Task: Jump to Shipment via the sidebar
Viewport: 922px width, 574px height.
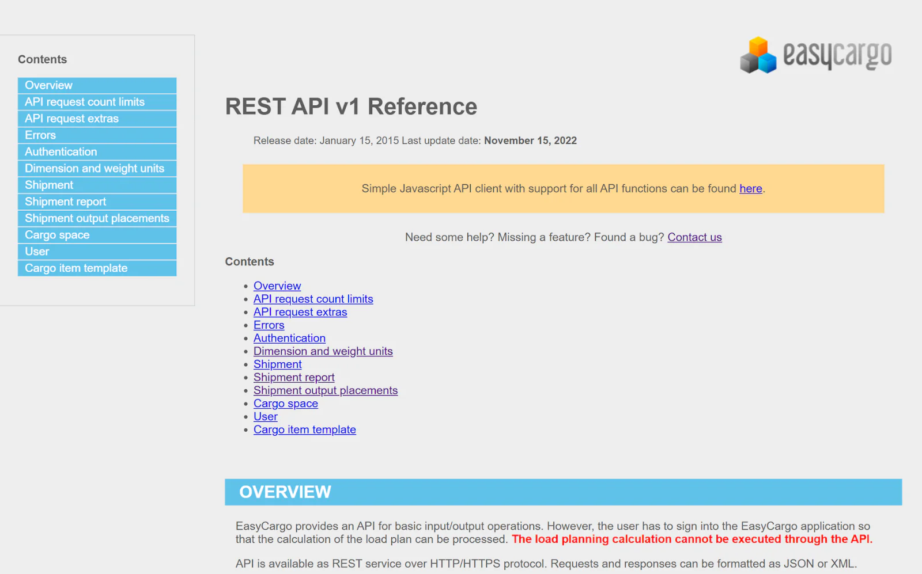Action: pos(97,185)
